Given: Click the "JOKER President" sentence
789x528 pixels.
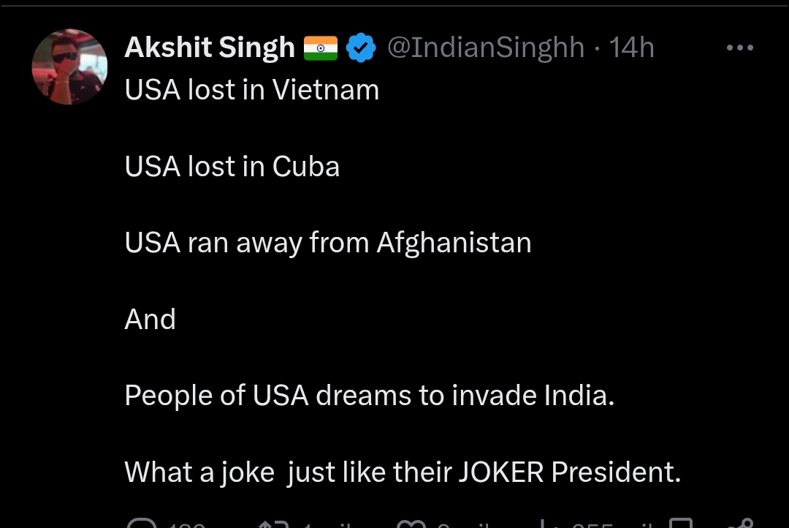Looking at the screenshot, I should pos(403,472).
